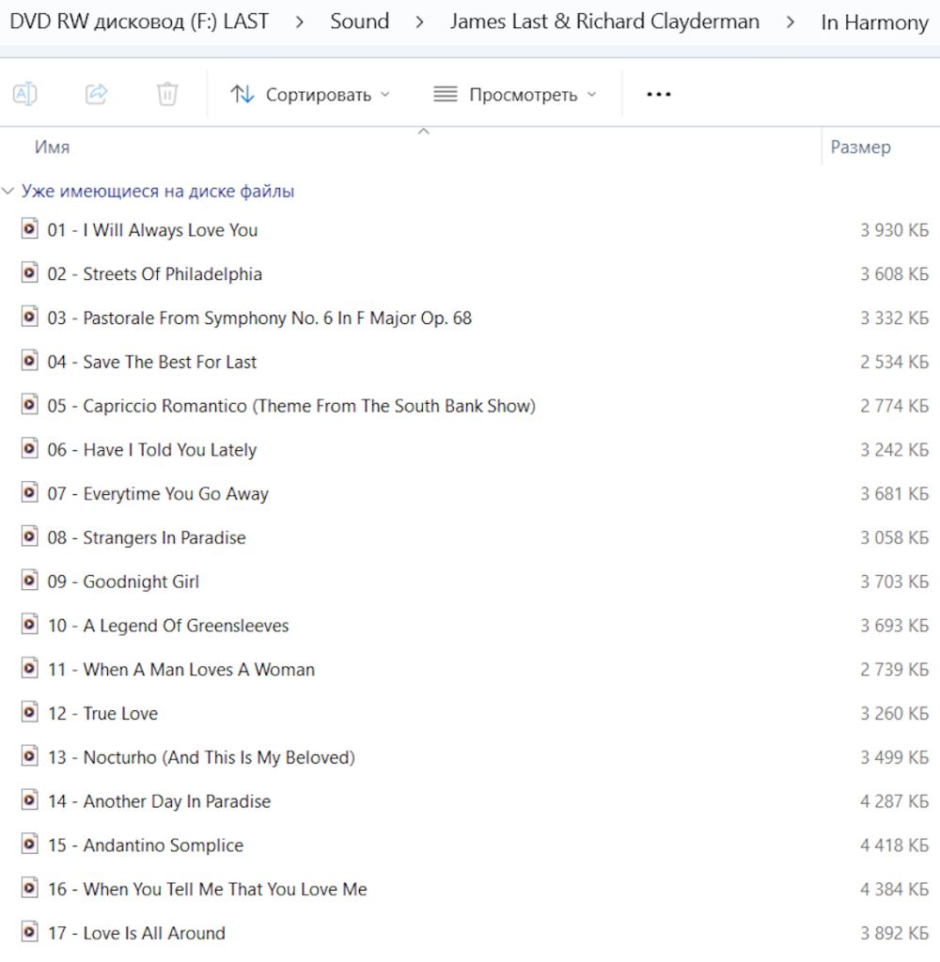940x962 pixels.
Task: Click file icon beside 10 - A Legend Of Greensleeves
Action: [29, 625]
